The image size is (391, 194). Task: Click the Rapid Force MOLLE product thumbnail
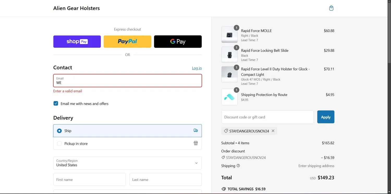(x=229, y=35)
